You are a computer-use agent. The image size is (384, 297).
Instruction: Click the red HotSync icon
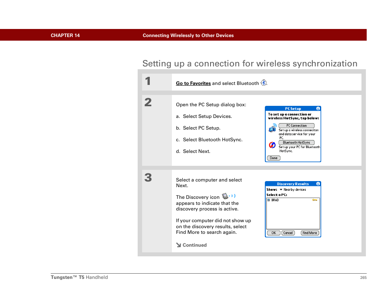point(272,145)
